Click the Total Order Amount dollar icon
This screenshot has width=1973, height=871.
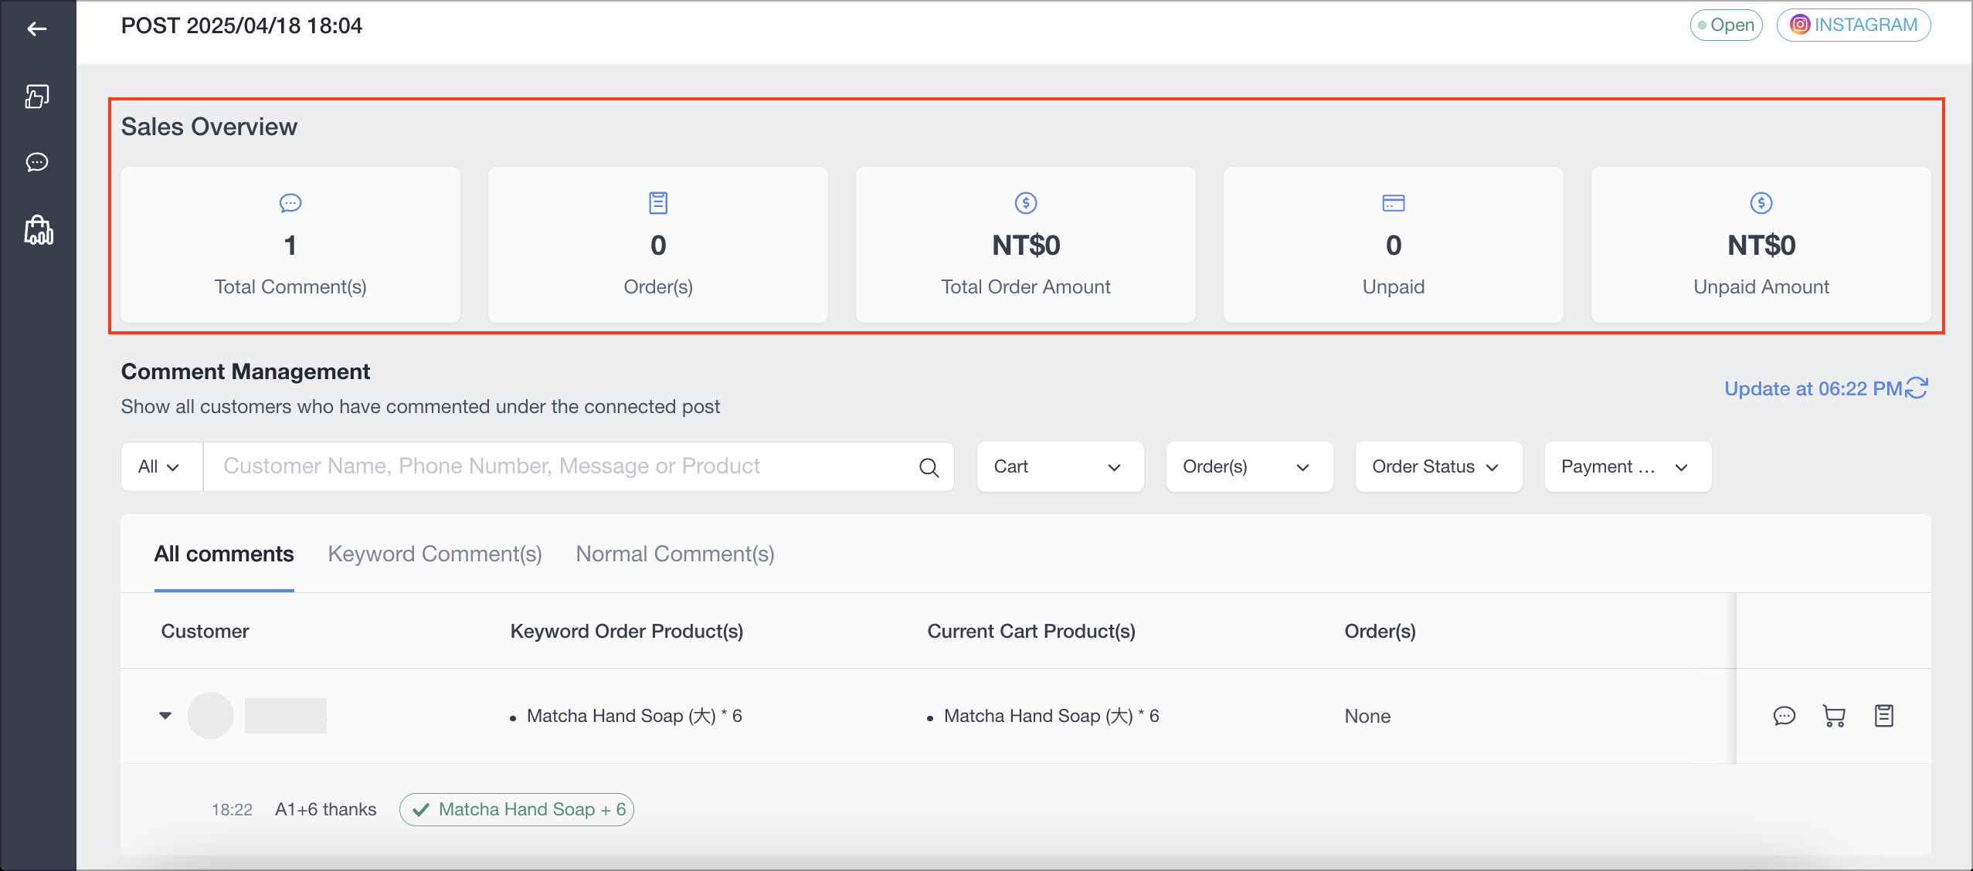point(1026,203)
